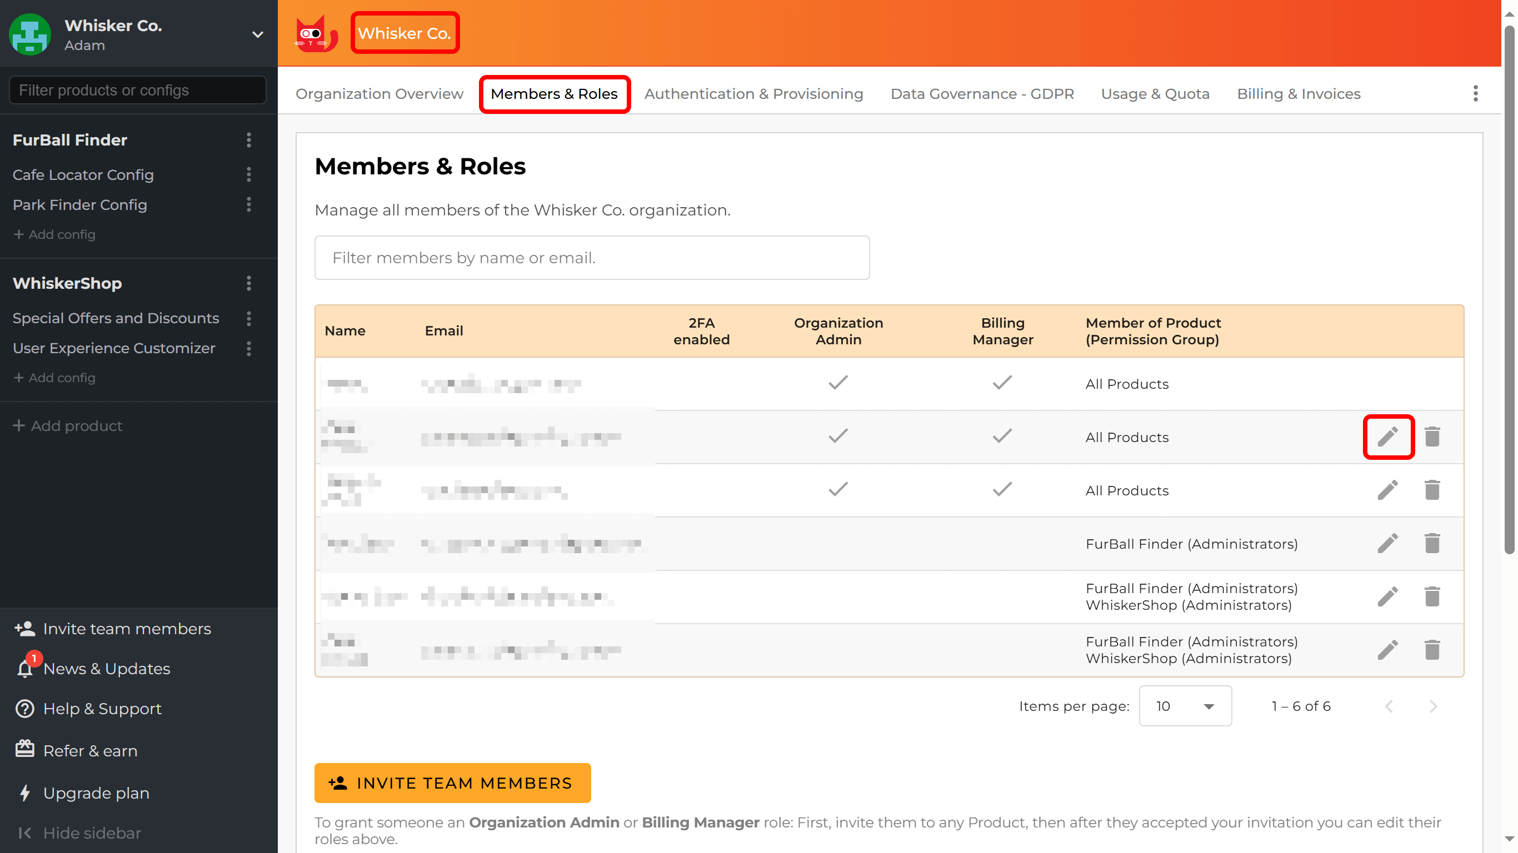1518x853 pixels.
Task: Expand the Whisker Co. organization switcher
Action: pos(257,35)
